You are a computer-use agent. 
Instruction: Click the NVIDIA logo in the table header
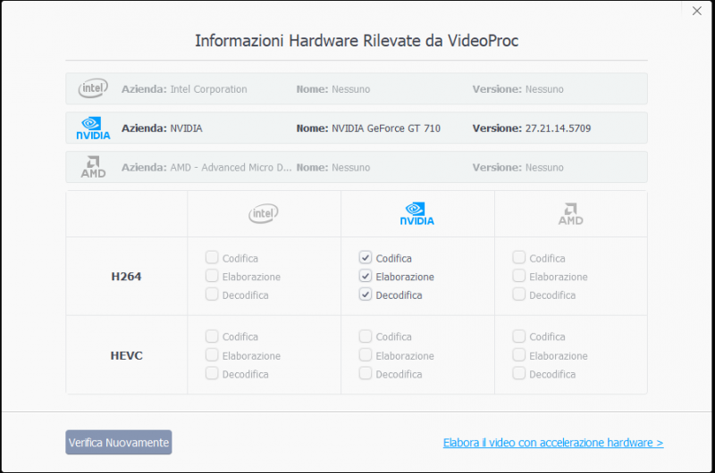click(416, 213)
